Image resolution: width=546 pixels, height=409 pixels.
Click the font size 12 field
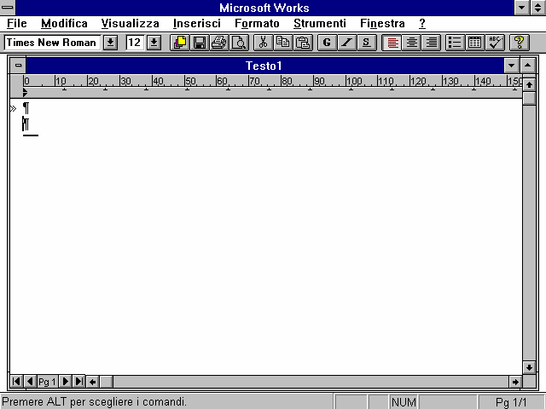click(135, 43)
